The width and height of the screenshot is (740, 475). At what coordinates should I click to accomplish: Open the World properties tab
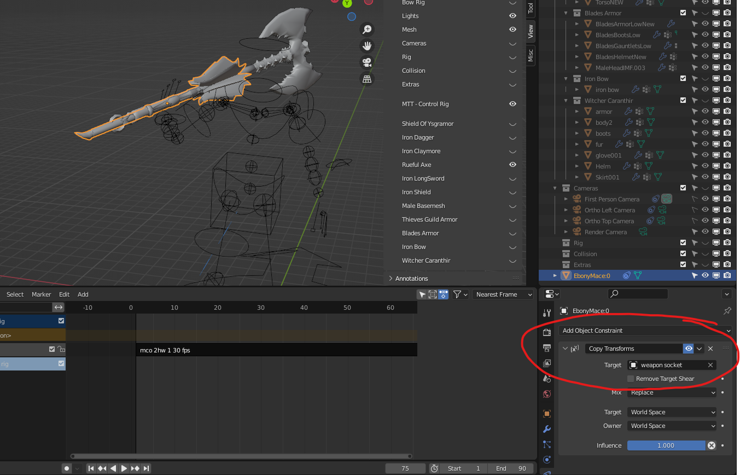546,393
